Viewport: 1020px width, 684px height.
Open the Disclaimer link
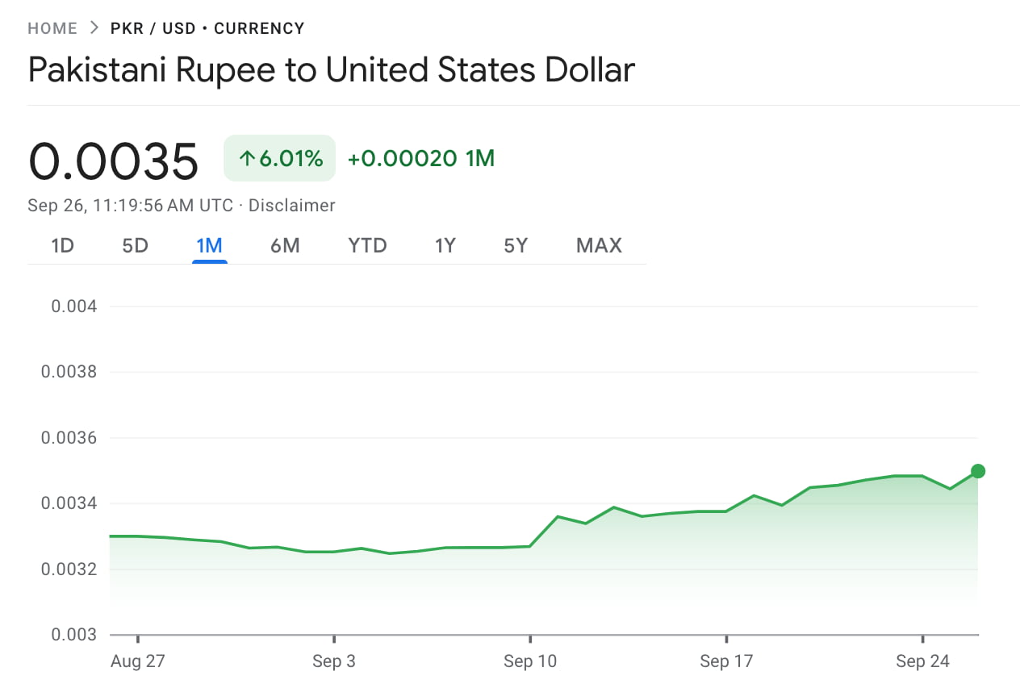click(x=292, y=205)
